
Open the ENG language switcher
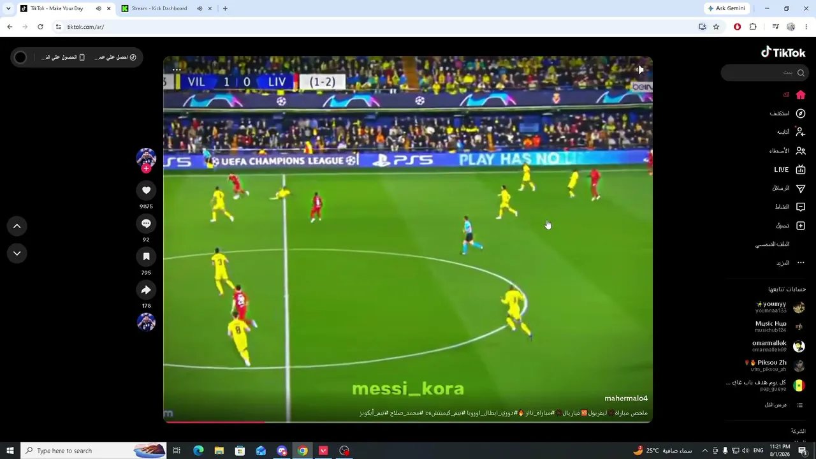point(759,451)
